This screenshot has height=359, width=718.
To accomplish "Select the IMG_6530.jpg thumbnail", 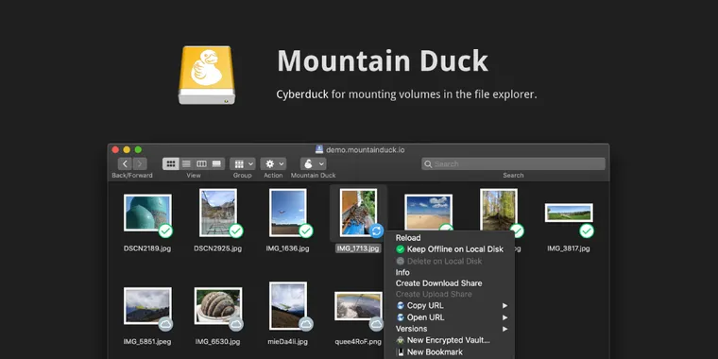I will (218, 306).
